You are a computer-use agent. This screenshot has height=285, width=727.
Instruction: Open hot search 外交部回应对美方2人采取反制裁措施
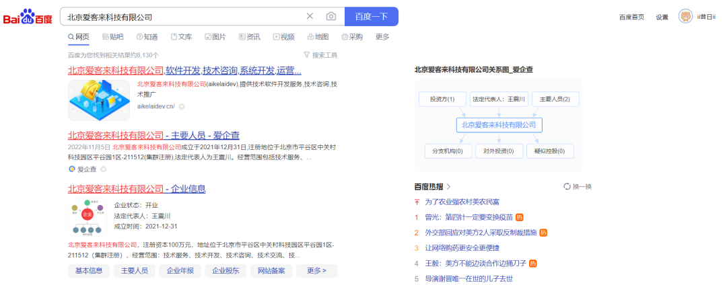coord(481,233)
